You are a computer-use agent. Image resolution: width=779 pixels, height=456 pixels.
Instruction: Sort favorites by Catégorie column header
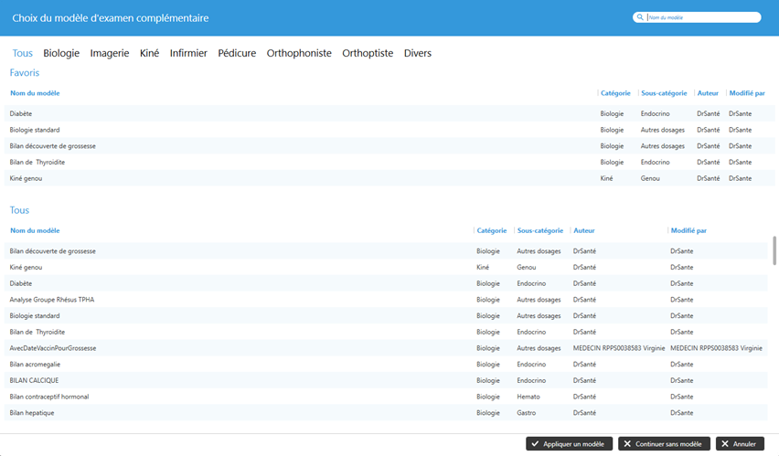pyautogui.click(x=615, y=93)
